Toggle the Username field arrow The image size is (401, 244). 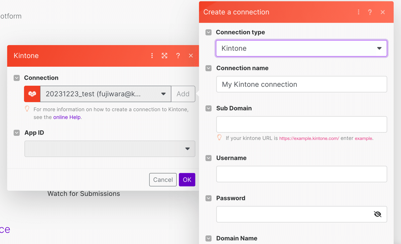point(209,158)
